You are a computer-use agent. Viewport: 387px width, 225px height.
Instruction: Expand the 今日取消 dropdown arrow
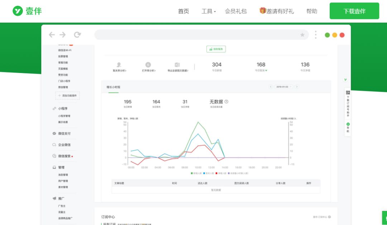266,70
